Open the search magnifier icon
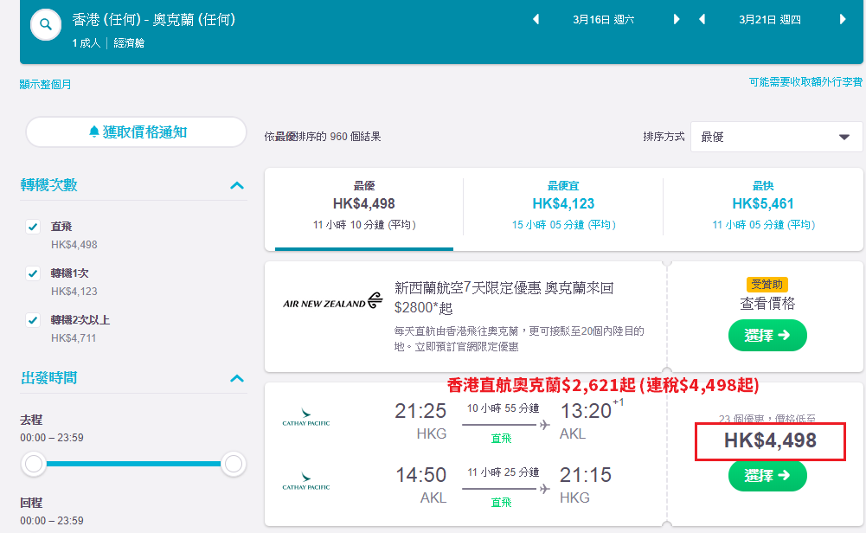Image resolution: width=866 pixels, height=533 pixels. click(x=46, y=25)
